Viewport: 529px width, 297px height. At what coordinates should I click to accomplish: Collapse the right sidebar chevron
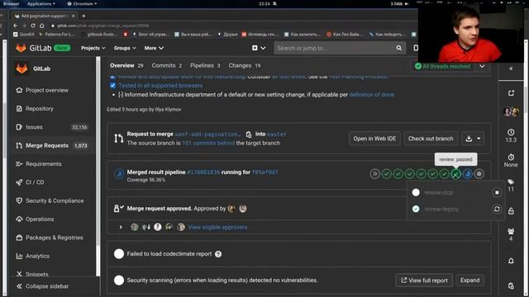click(x=511, y=68)
